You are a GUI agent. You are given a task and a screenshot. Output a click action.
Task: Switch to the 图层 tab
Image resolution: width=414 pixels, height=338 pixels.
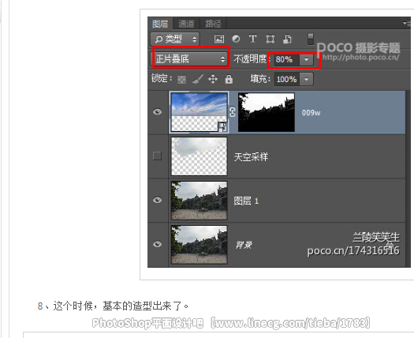point(160,24)
